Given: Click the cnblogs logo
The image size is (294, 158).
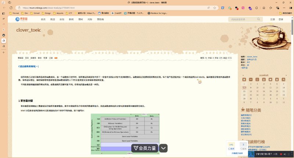Looking at the screenshot, I should (21, 19).
